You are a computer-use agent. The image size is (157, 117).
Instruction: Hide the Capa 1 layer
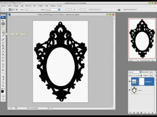[130, 90]
